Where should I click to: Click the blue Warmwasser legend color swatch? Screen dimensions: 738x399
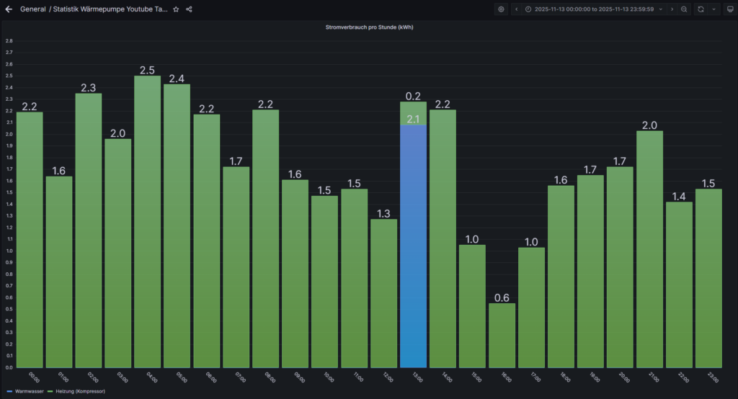[x=9, y=391]
